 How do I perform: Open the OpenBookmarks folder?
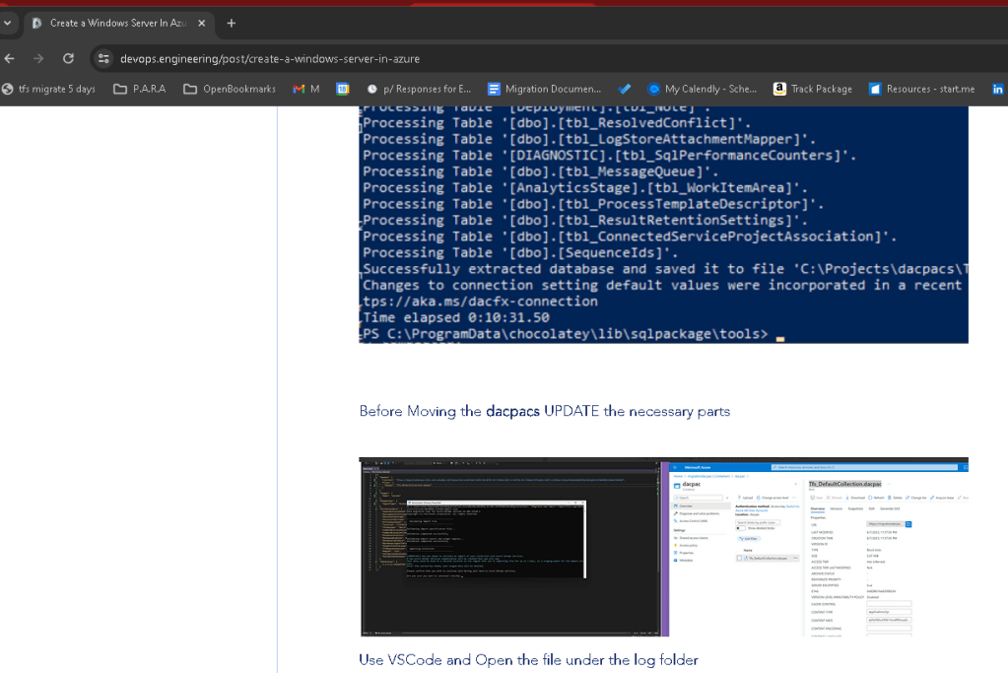pyautogui.click(x=230, y=89)
